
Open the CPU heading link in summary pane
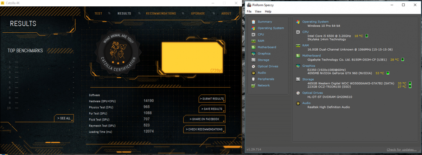click(x=305, y=32)
